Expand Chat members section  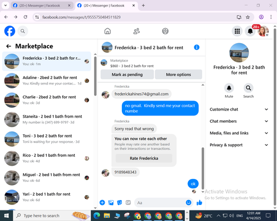coord(239,121)
